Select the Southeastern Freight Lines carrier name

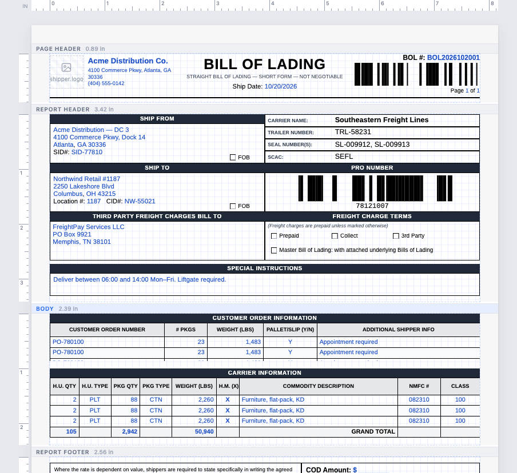(382, 120)
